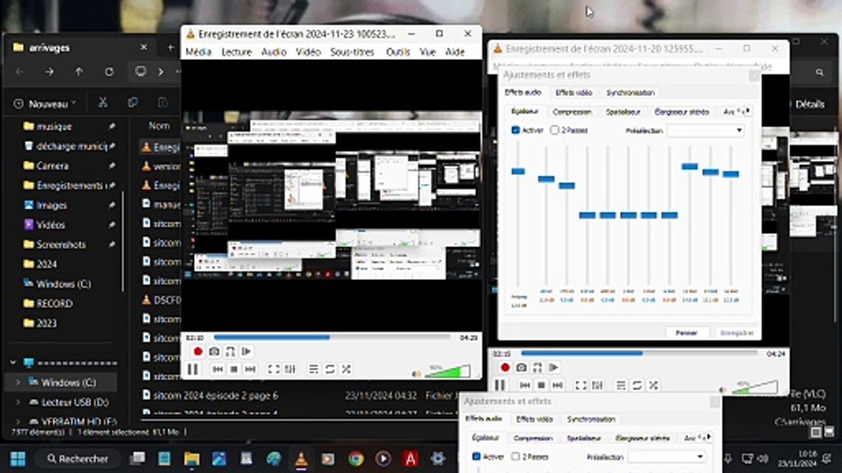Show the playlist in the 2024-11-20 VLC window
Viewport: 842px width, 473px height.
coord(621,385)
